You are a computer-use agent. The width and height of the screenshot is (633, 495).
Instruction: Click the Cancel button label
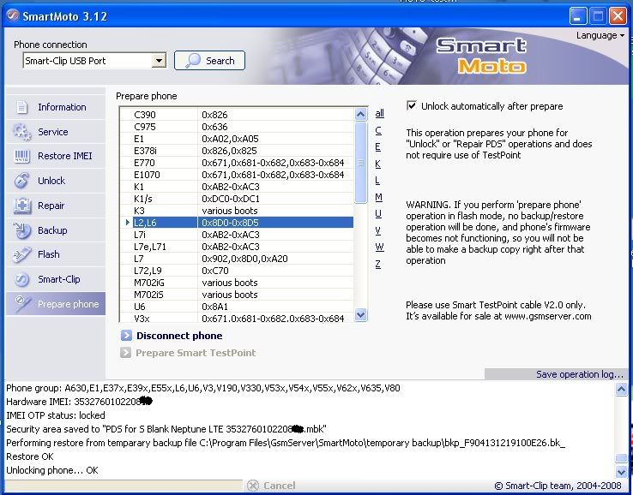(280, 486)
